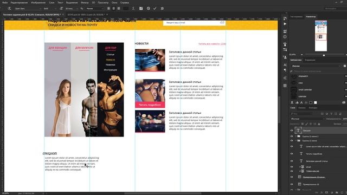This screenshot has height=195, width=347.
Task: Open the Character panel icon in dock
Action: (x=285, y=65)
